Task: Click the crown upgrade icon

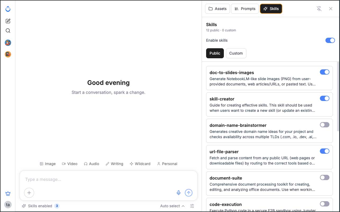Action: pos(8,194)
